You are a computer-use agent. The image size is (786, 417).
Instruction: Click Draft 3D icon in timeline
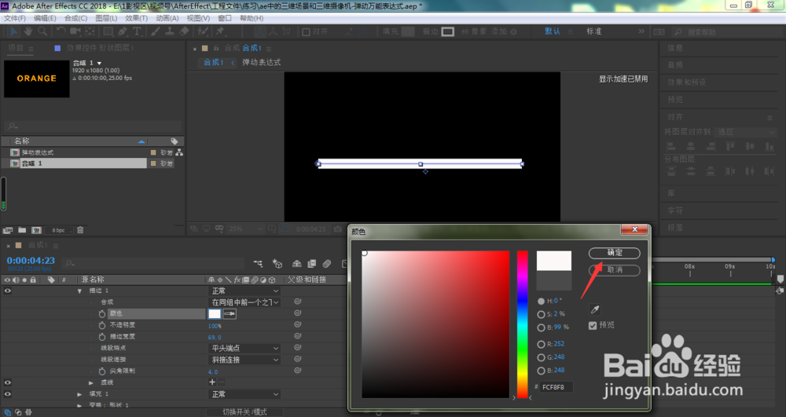pos(277,263)
